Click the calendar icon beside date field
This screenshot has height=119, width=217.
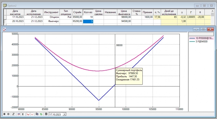coord(46,114)
